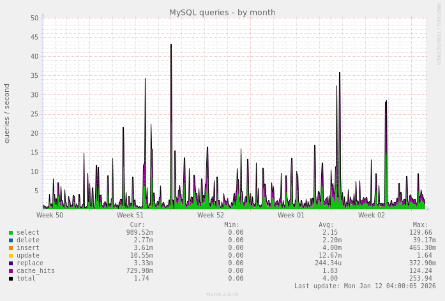
Task: Click cache_hits max value 124.24
Action: click(420, 270)
